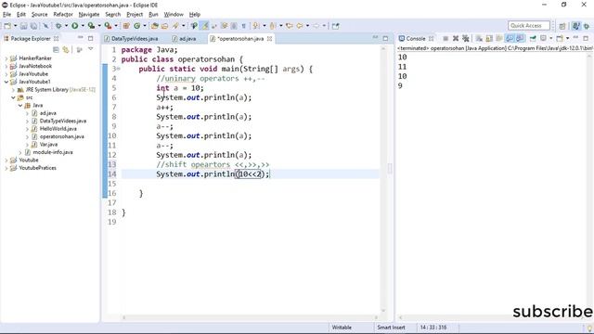Expand JRE System Library node
594x334 pixels.
click(x=13, y=90)
